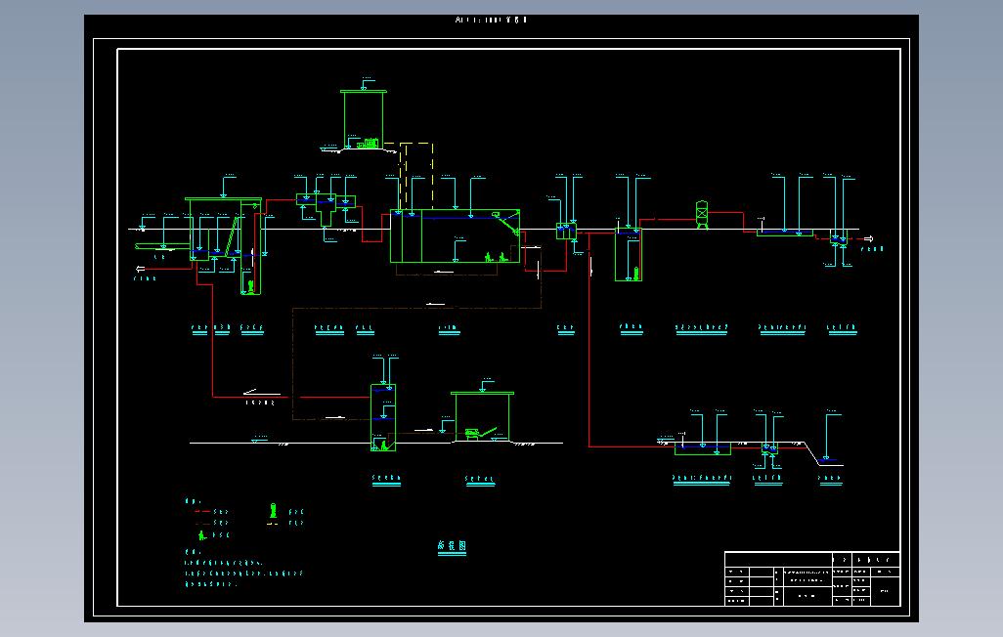The width and height of the screenshot is (1003, 637).
Task: Click the machine inside the tall green building
Action: coord(369,144)
